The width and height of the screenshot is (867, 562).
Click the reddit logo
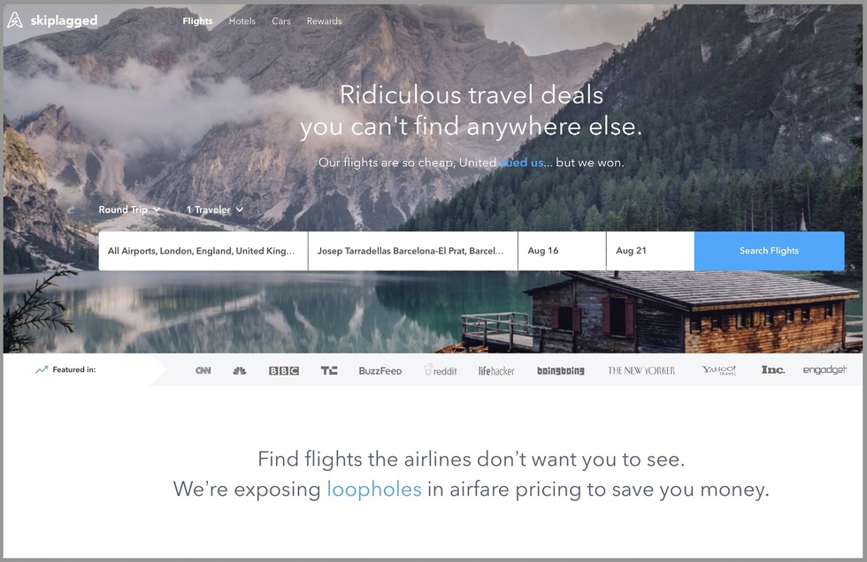pyautogui.click(x=441, y=370)
